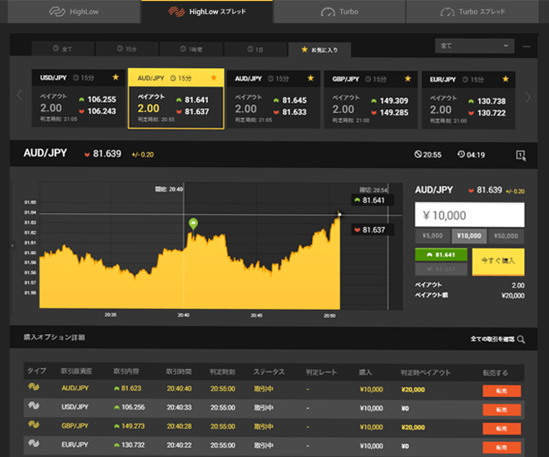Click the ¥10,000 investment amount field
Screen dimensions: 549x457
(x=469, y=214)
